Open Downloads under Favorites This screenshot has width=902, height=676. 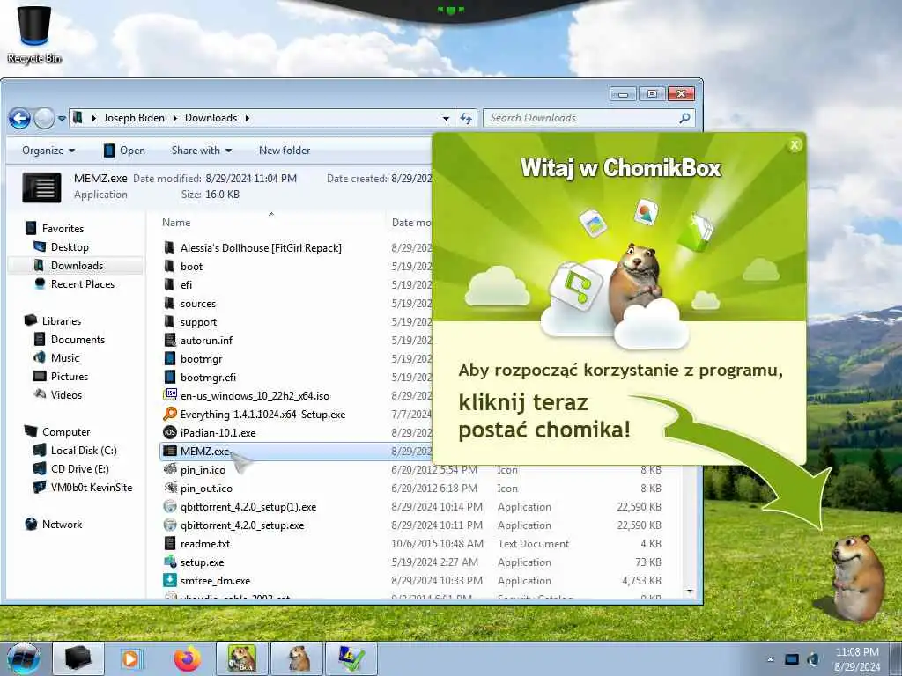pos(78,266)
